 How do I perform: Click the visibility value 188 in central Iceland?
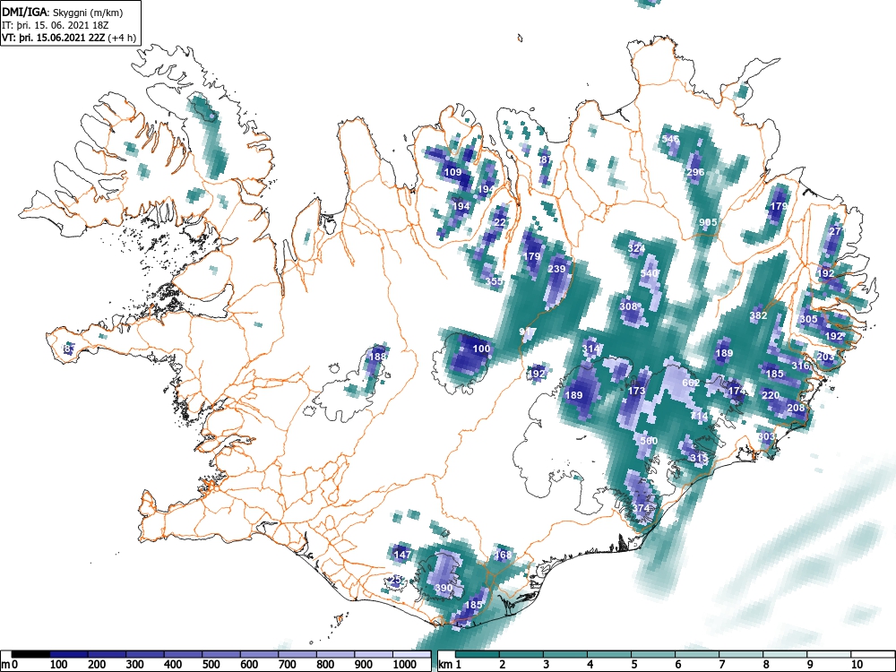coord(378,357)
